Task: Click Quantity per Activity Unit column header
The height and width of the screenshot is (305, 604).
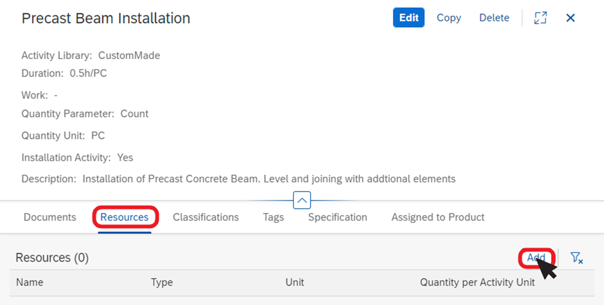Action: coord(477,283)
